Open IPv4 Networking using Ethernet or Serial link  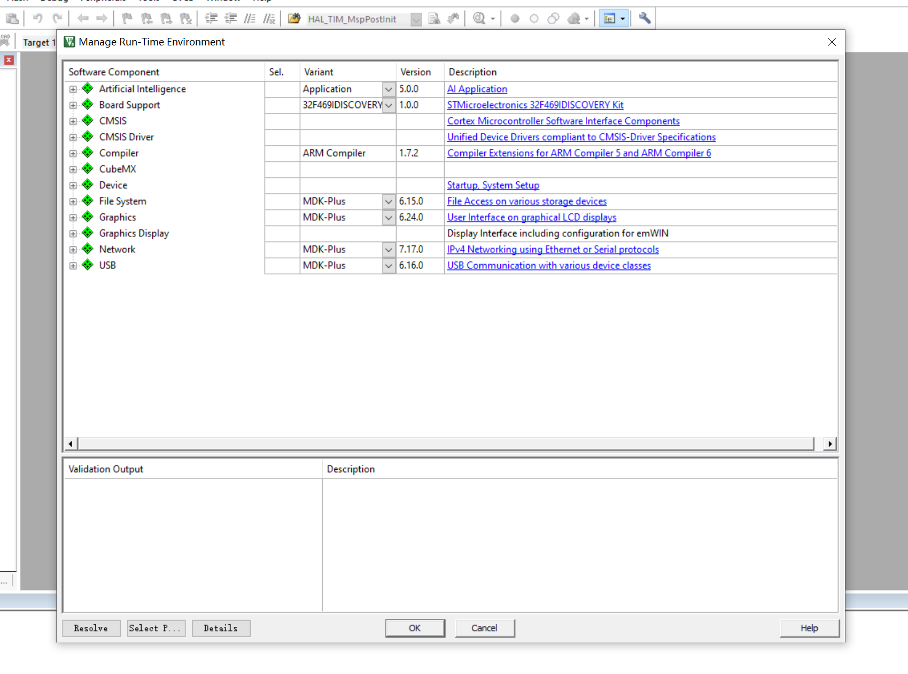point(553,250)
